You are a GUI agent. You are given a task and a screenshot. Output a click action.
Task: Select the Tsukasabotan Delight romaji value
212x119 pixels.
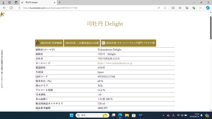pos(109,50)
